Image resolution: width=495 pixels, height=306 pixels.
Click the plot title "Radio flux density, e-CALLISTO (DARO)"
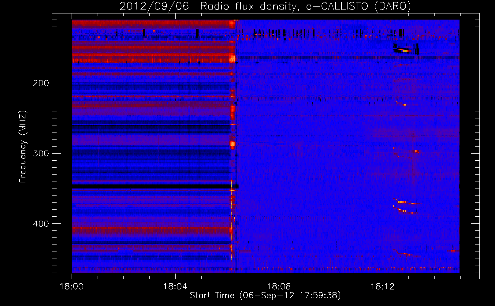(x=305, y=6)
